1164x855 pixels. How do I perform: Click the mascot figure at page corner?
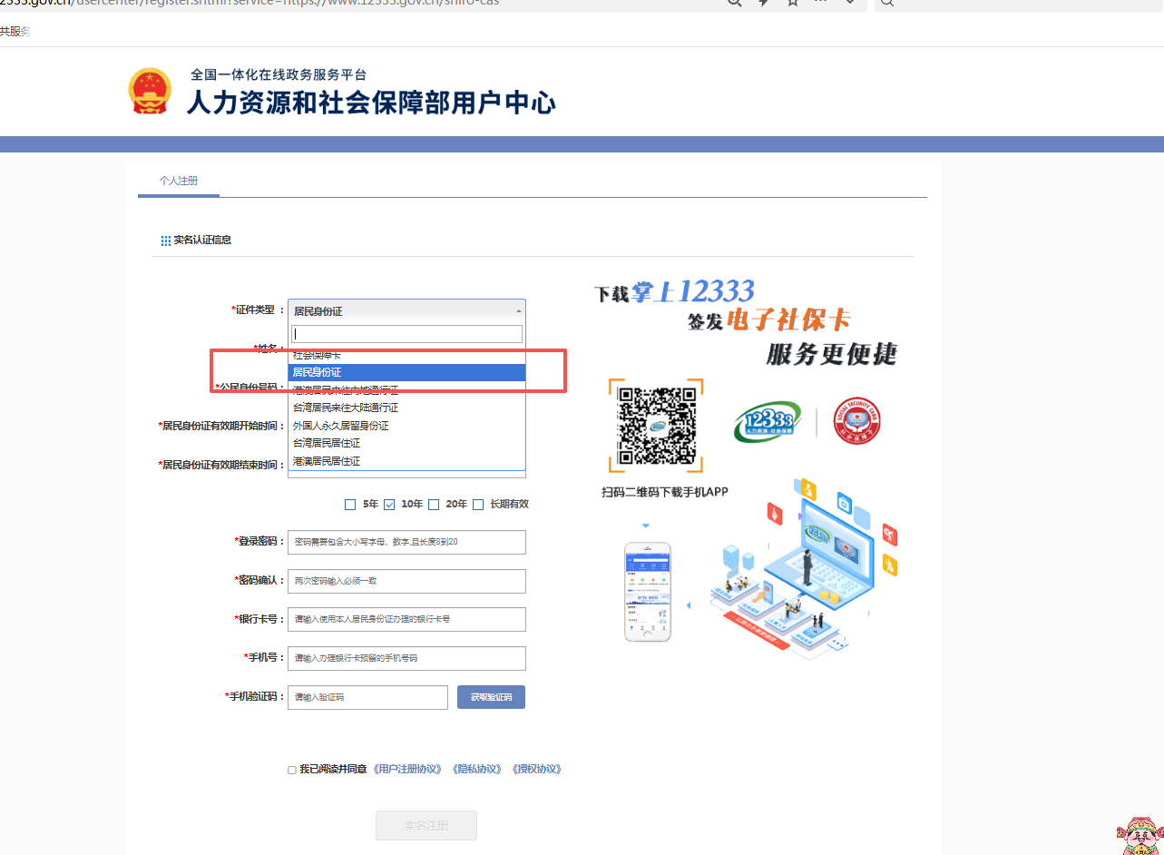point(1139,835)
